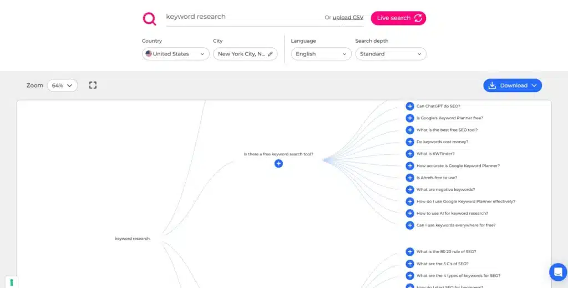Click plus beside "What are the 3 C's of SEO?"
The image size is (568, 288).
pyautogui.click(x=410, y=264)
